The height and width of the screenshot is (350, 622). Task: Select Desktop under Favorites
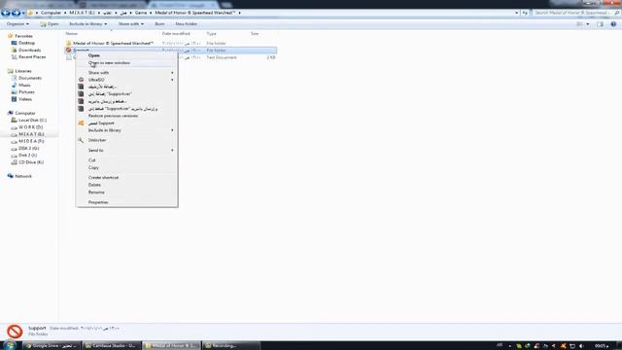[x=26, y=43]
